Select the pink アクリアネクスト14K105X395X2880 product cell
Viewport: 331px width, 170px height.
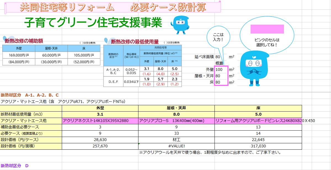click(x=100, y=120)
